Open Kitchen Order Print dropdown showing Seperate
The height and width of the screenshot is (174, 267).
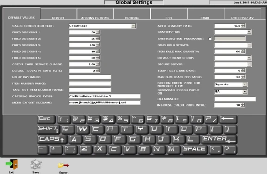245,84
